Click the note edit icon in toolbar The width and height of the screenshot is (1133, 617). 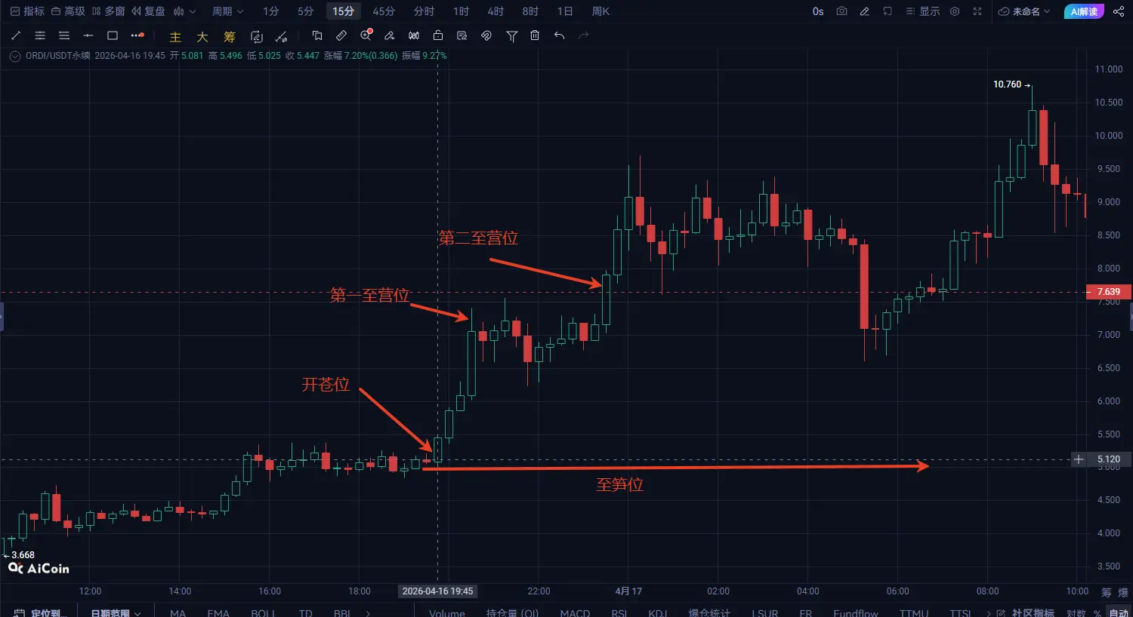pos(462,35)
